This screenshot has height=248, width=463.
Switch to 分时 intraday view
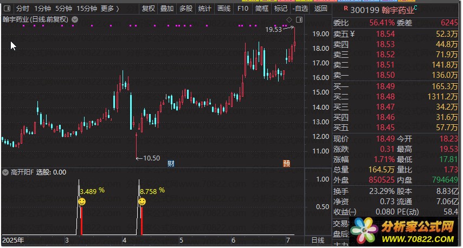coord(22,9)
